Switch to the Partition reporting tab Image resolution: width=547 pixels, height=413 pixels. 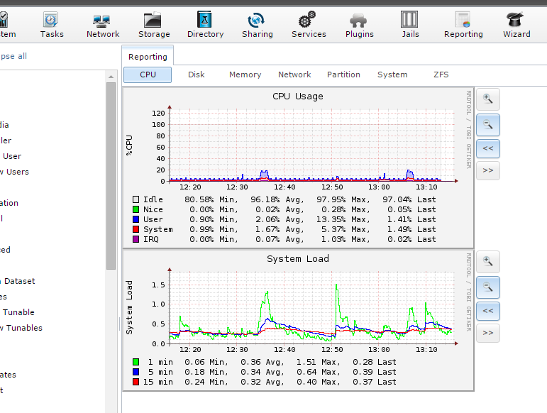point(343,75)
